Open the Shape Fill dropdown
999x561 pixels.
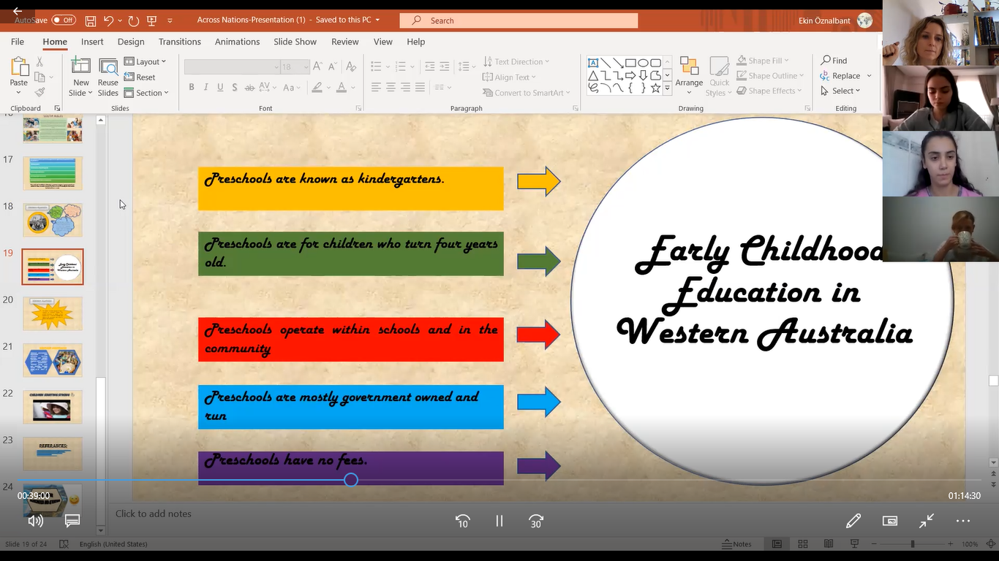click(765, 61)
